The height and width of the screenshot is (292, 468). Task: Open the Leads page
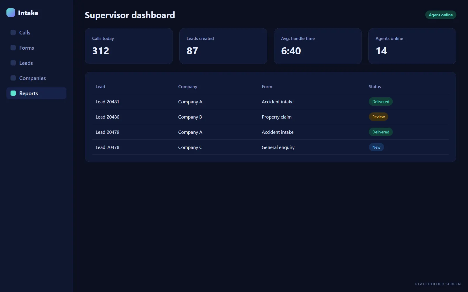[x=36, y=63]
